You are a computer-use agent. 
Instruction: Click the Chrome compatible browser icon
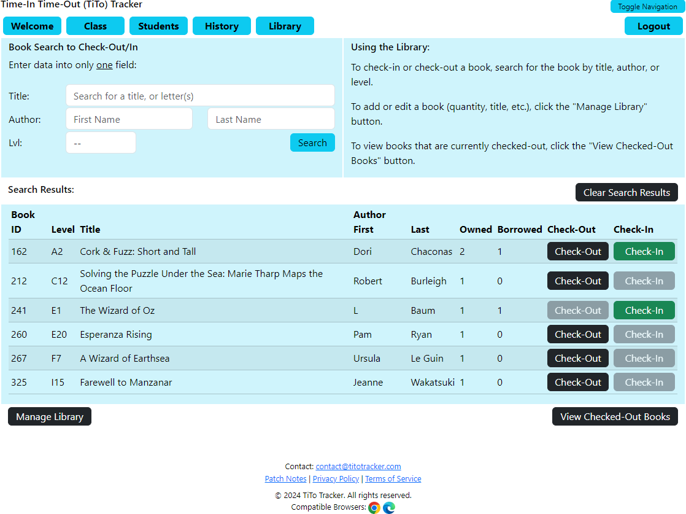point(374,508)
